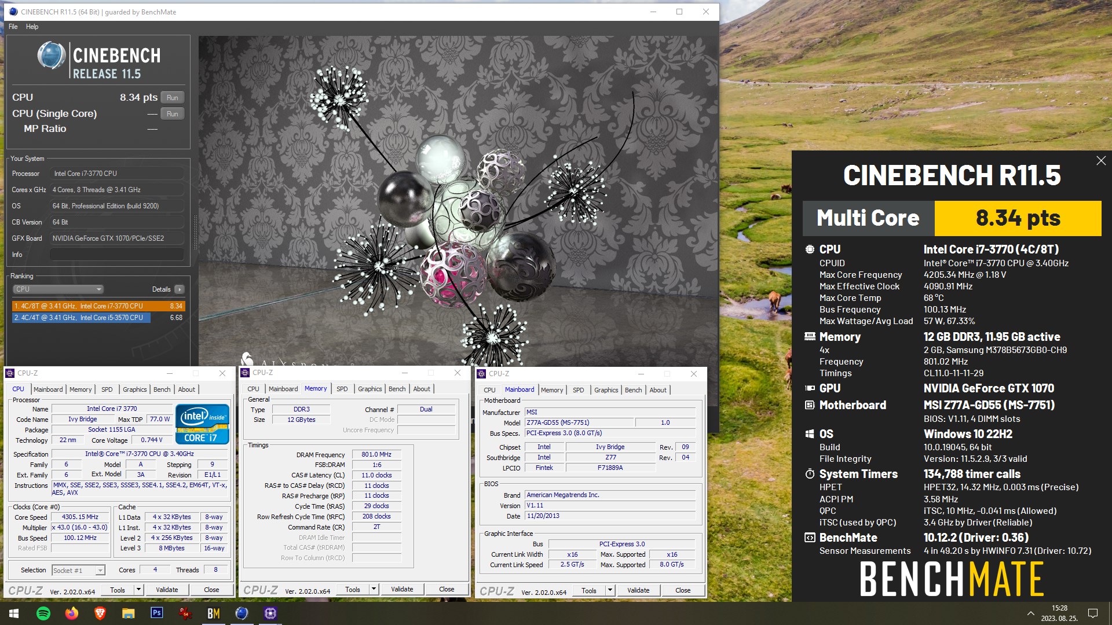Screen dimensions: 1112x625
Task: Click the Info input field in Cinebench
Action: (x=116, y=255)
